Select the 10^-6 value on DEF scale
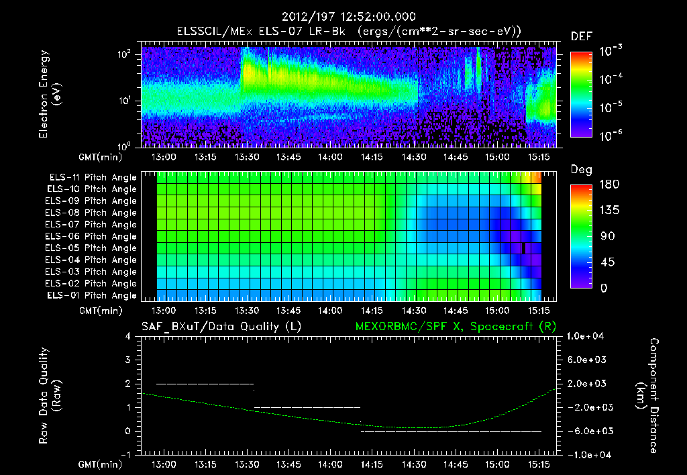 pos(611,136)
